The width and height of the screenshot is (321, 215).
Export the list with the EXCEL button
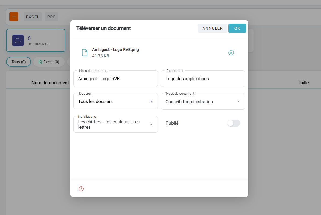[x=33, y=17]
